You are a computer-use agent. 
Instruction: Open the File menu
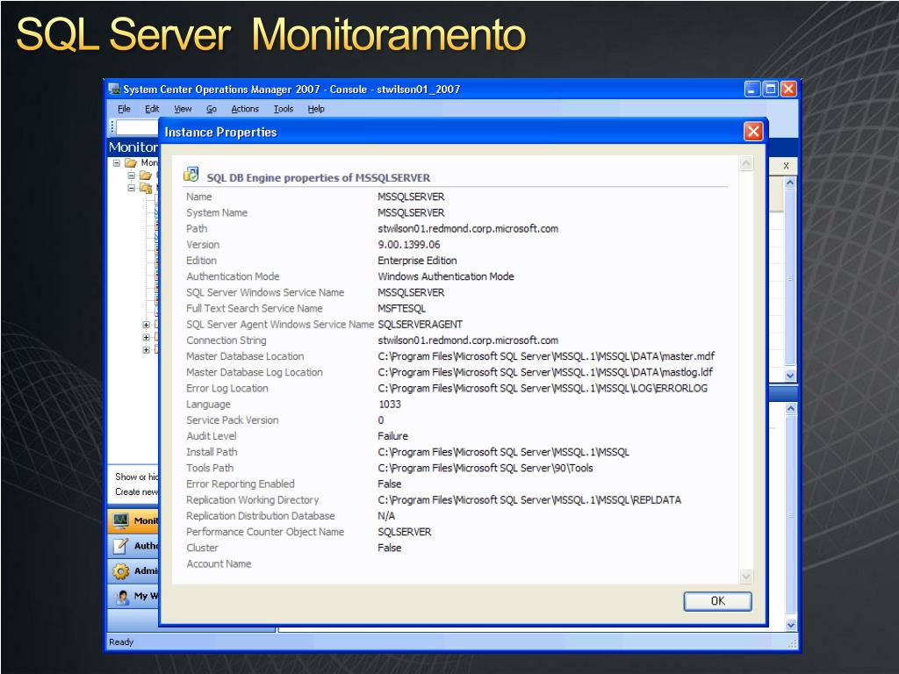point(124,109)
